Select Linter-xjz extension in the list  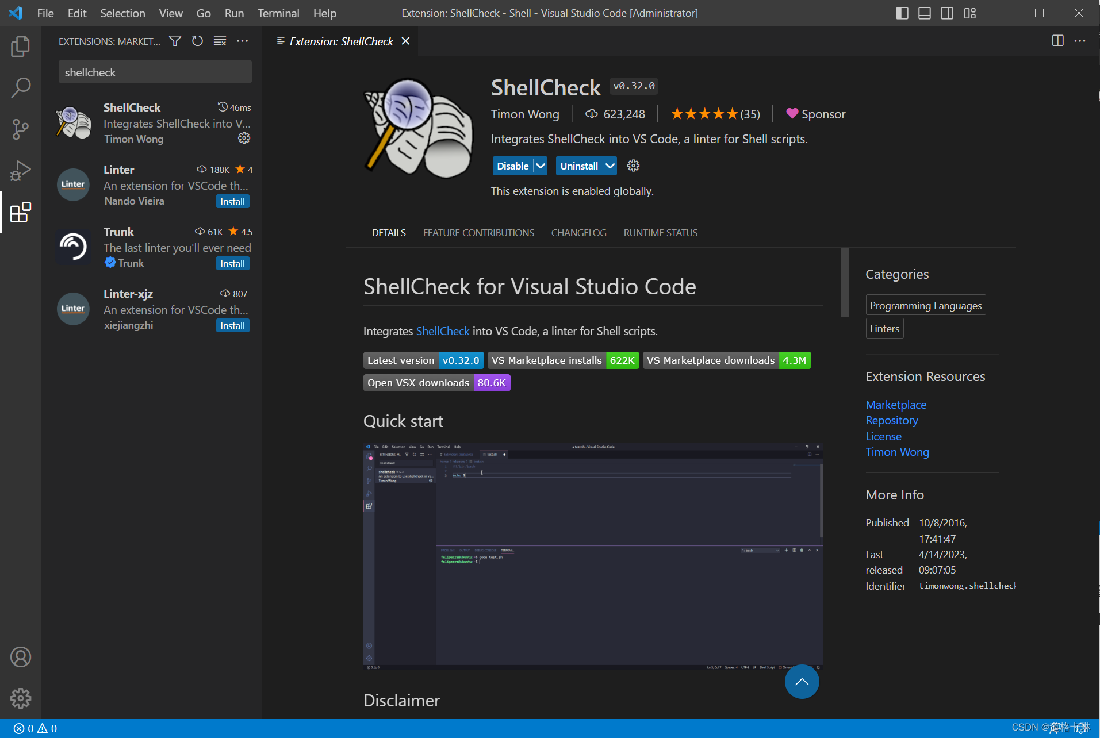[x=152, y=309]
